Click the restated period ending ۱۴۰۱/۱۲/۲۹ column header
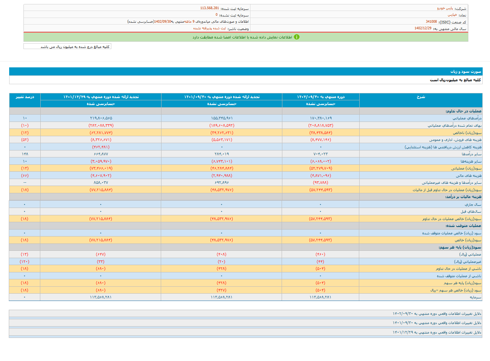The image size is (490, 361). [x=101, y=97]
